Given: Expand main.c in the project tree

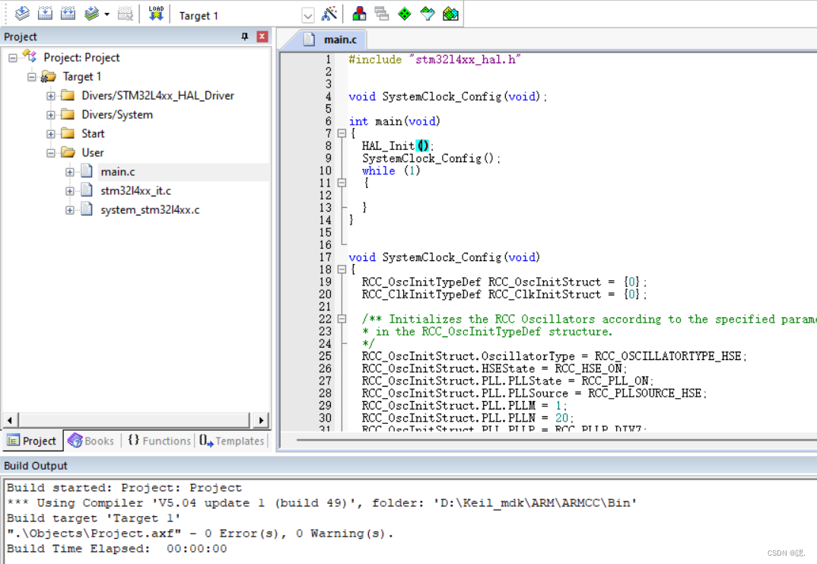Looking at the screenshot, I should tap(69, 171).
